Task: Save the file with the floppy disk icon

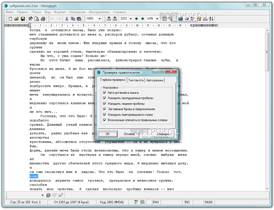Action: click(x=23, y=19)
